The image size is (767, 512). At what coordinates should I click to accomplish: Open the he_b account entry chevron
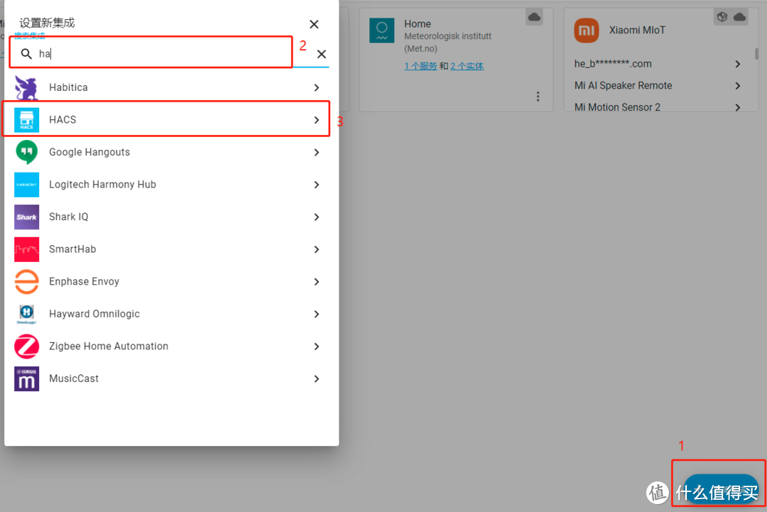(x=738, y=64)
